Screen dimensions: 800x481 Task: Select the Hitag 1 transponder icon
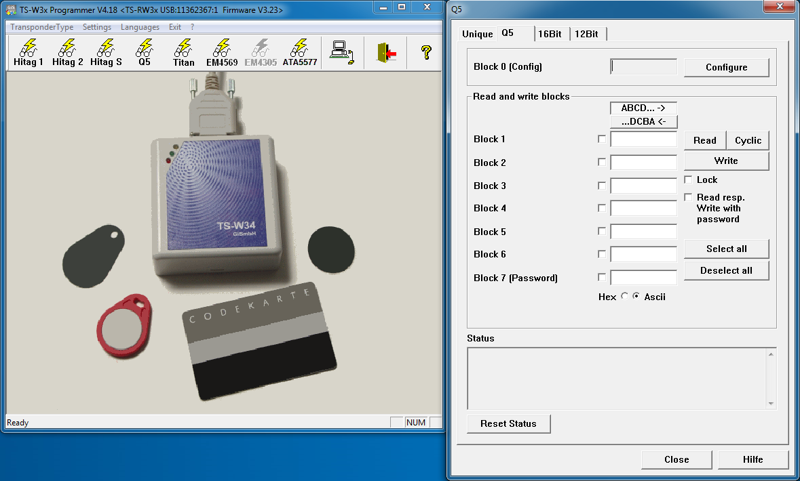pos(28,53)
